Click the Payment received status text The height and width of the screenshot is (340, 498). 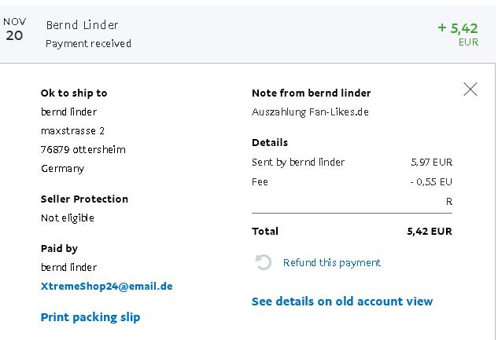tap(88, 44)
